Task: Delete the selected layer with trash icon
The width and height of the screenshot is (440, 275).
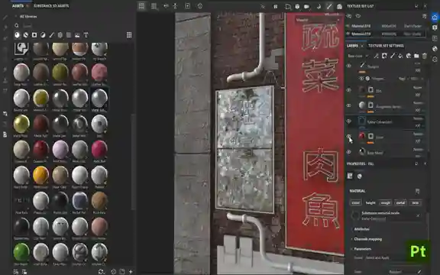Action: [x=425, y=56]
